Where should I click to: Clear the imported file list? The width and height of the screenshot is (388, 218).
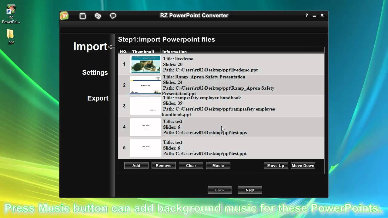[191, 166]
